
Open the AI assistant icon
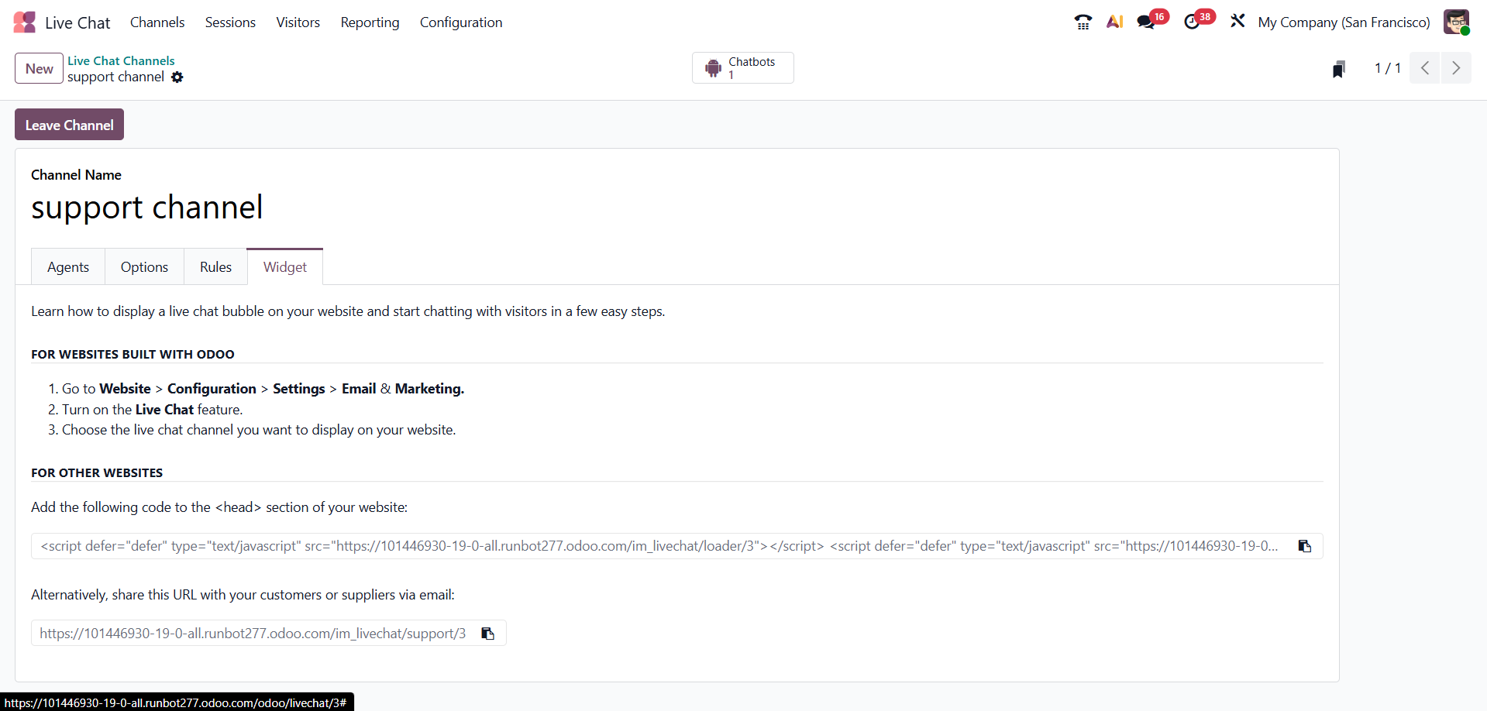tap(1114, 22)
